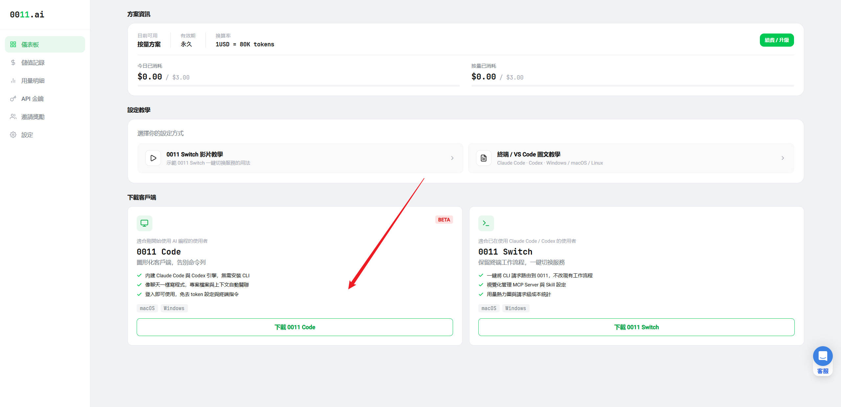Click the checkmark beside 像聊天一樣寫程式

click(139, 285)
